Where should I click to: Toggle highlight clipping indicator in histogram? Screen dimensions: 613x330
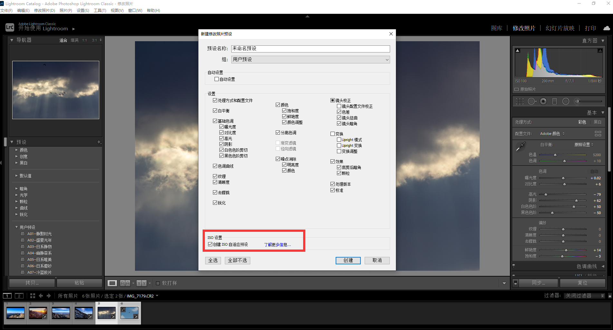[x=600, y=51]
